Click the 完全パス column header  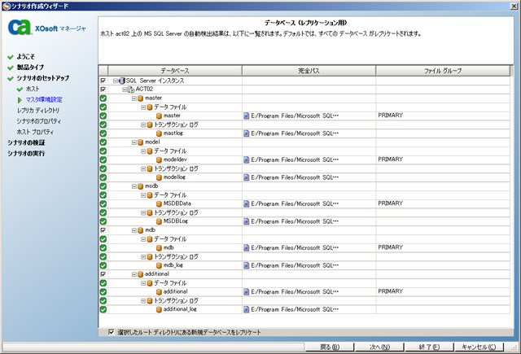point(309,71)
